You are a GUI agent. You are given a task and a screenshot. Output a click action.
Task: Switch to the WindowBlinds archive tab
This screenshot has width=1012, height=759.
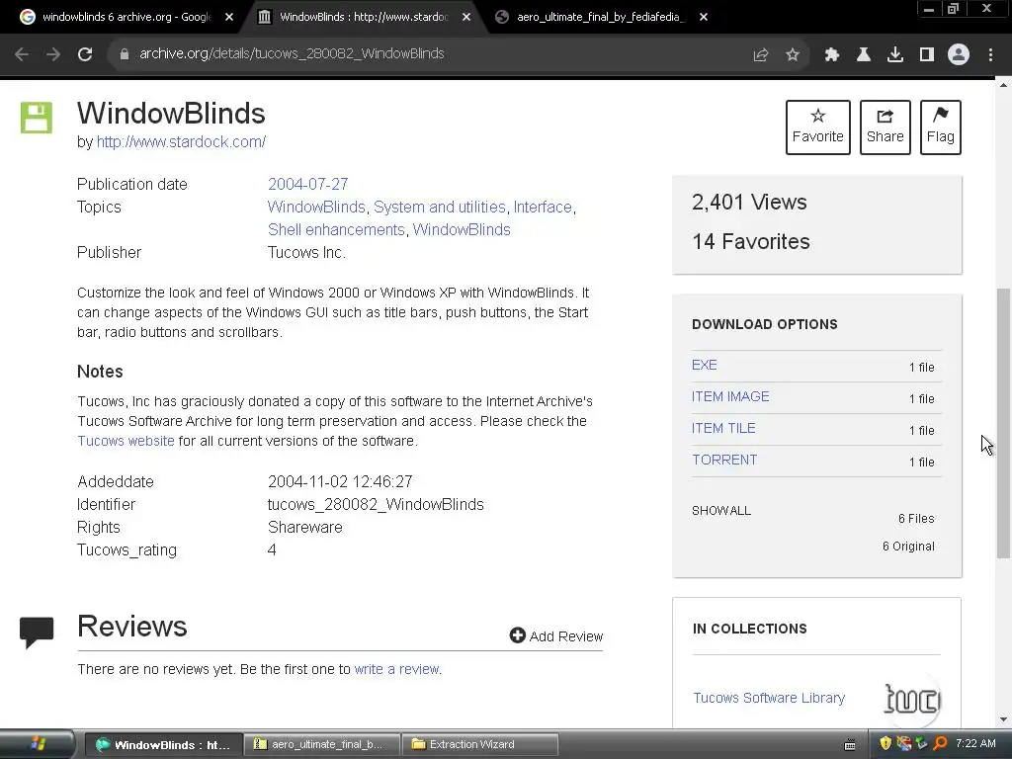pos(364,18)
